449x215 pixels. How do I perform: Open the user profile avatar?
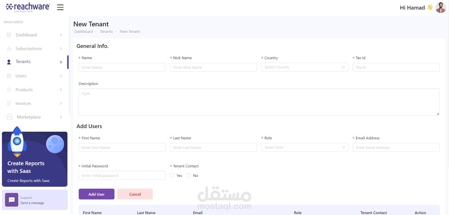point(441,8)
